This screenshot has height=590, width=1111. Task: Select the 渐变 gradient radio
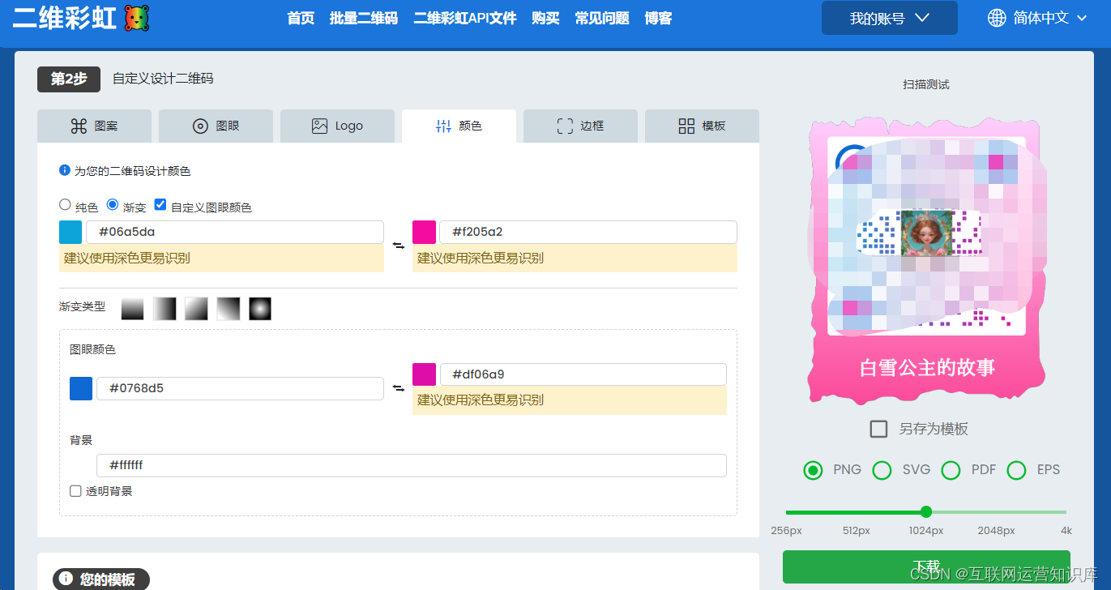(x=113, y=205)
